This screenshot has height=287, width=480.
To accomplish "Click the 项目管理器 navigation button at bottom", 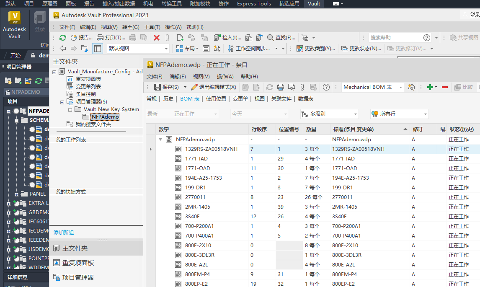I will point(96,277).
